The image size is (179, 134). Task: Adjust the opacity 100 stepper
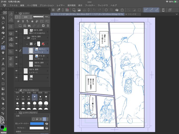[49, 17]
